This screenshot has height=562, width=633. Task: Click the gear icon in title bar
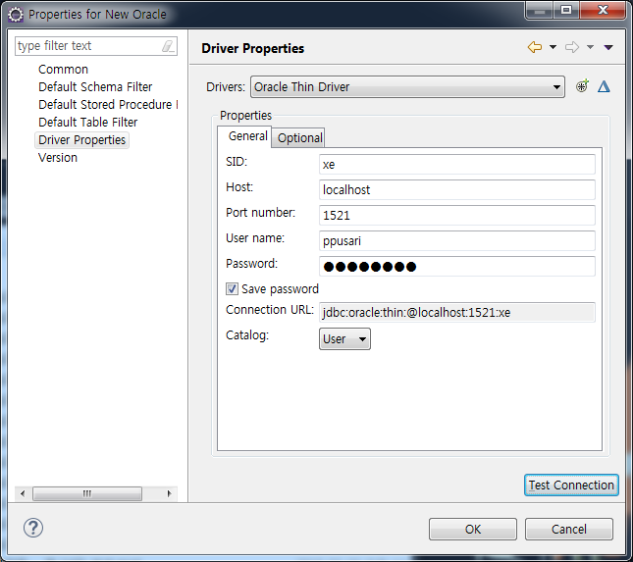point(16,15)
